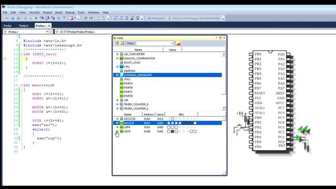The width and height of the screenshot is (336, 189).
Task: Open the Debug menu
Action: tap(70, 13)
